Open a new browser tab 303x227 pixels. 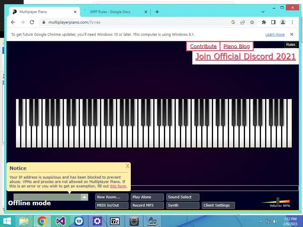(157, 12)
